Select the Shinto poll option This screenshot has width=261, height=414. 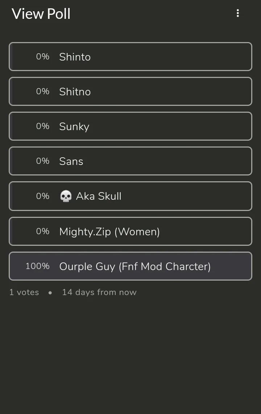(x=130, y=57)
